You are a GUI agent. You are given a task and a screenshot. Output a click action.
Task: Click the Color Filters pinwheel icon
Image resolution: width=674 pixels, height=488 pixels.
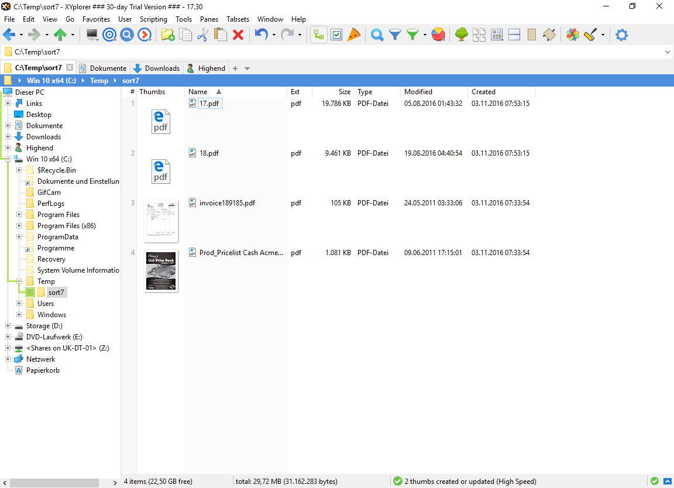click(573, 35)
